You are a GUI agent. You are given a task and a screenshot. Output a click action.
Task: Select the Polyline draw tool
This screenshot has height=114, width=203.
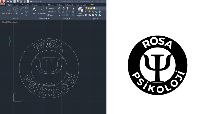click(9, 10)
